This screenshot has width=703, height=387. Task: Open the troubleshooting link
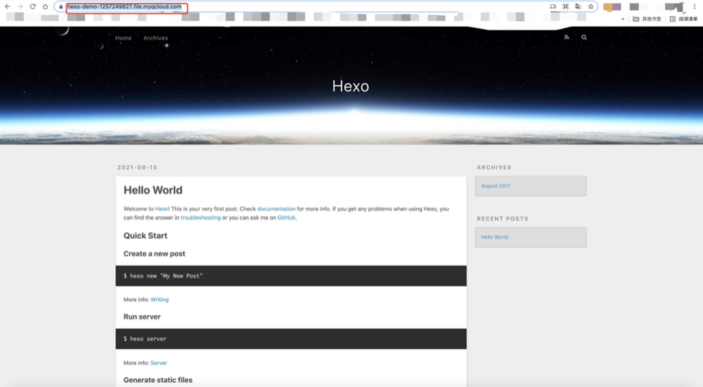201,218
